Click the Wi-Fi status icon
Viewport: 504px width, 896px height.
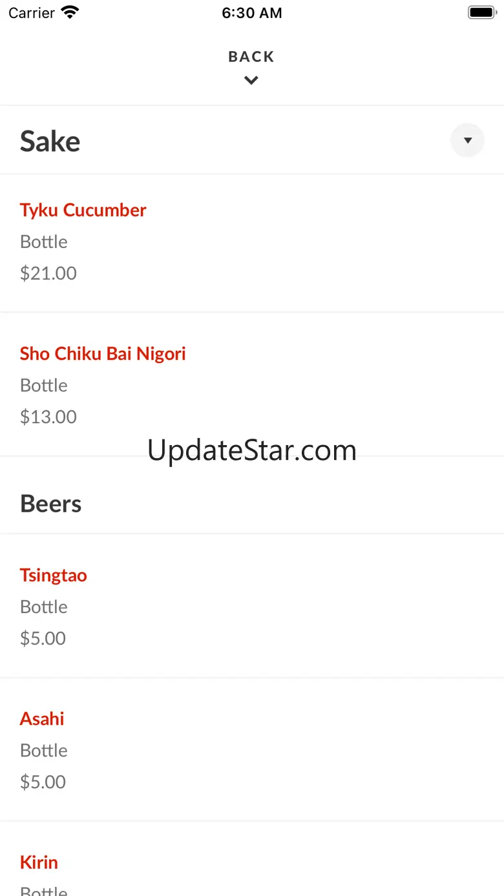pyautogui.click(x=70, y=12)
